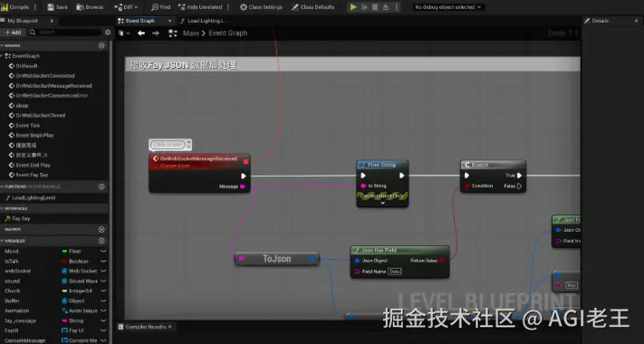Stop the play session

point(375,7)
